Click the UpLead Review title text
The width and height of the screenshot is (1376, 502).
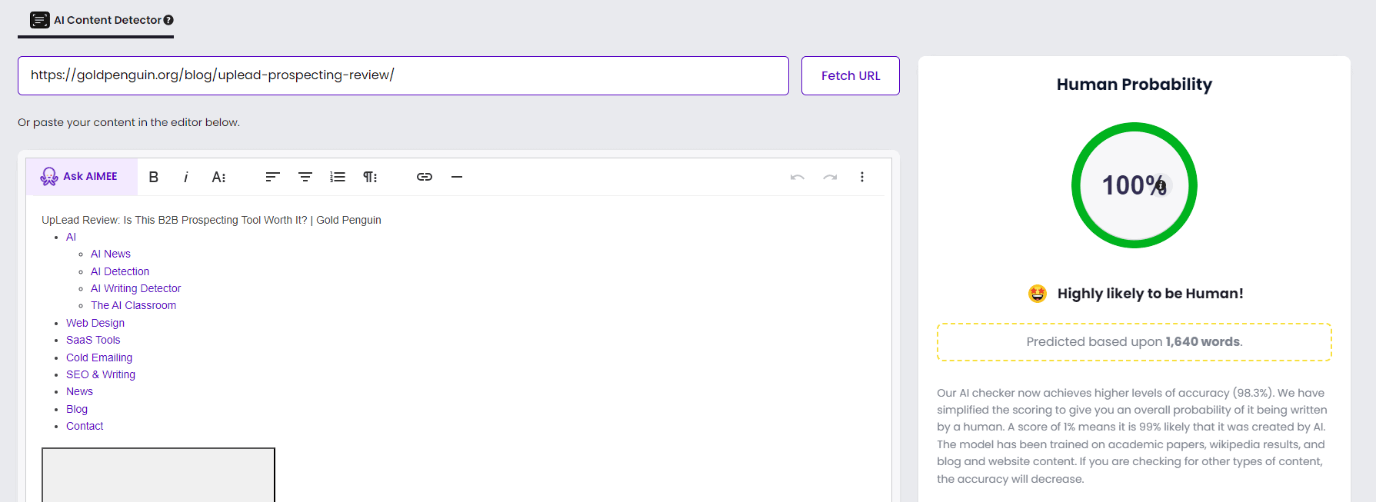pos(212,220)
